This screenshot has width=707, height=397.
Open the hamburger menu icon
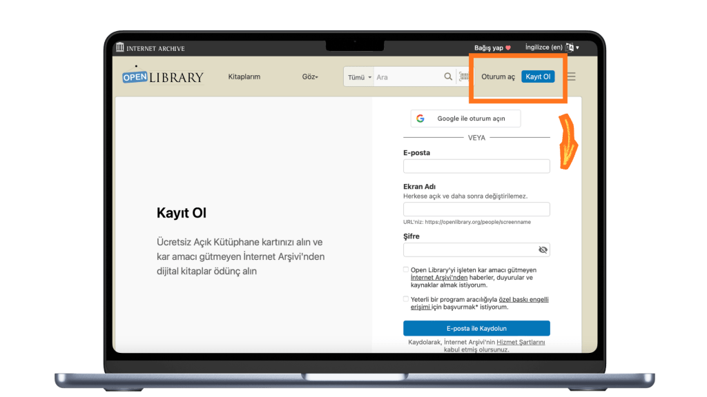tap(571, 77)
